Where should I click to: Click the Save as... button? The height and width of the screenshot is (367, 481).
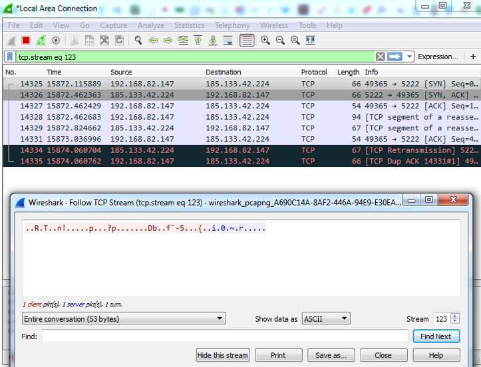(331, 355)
